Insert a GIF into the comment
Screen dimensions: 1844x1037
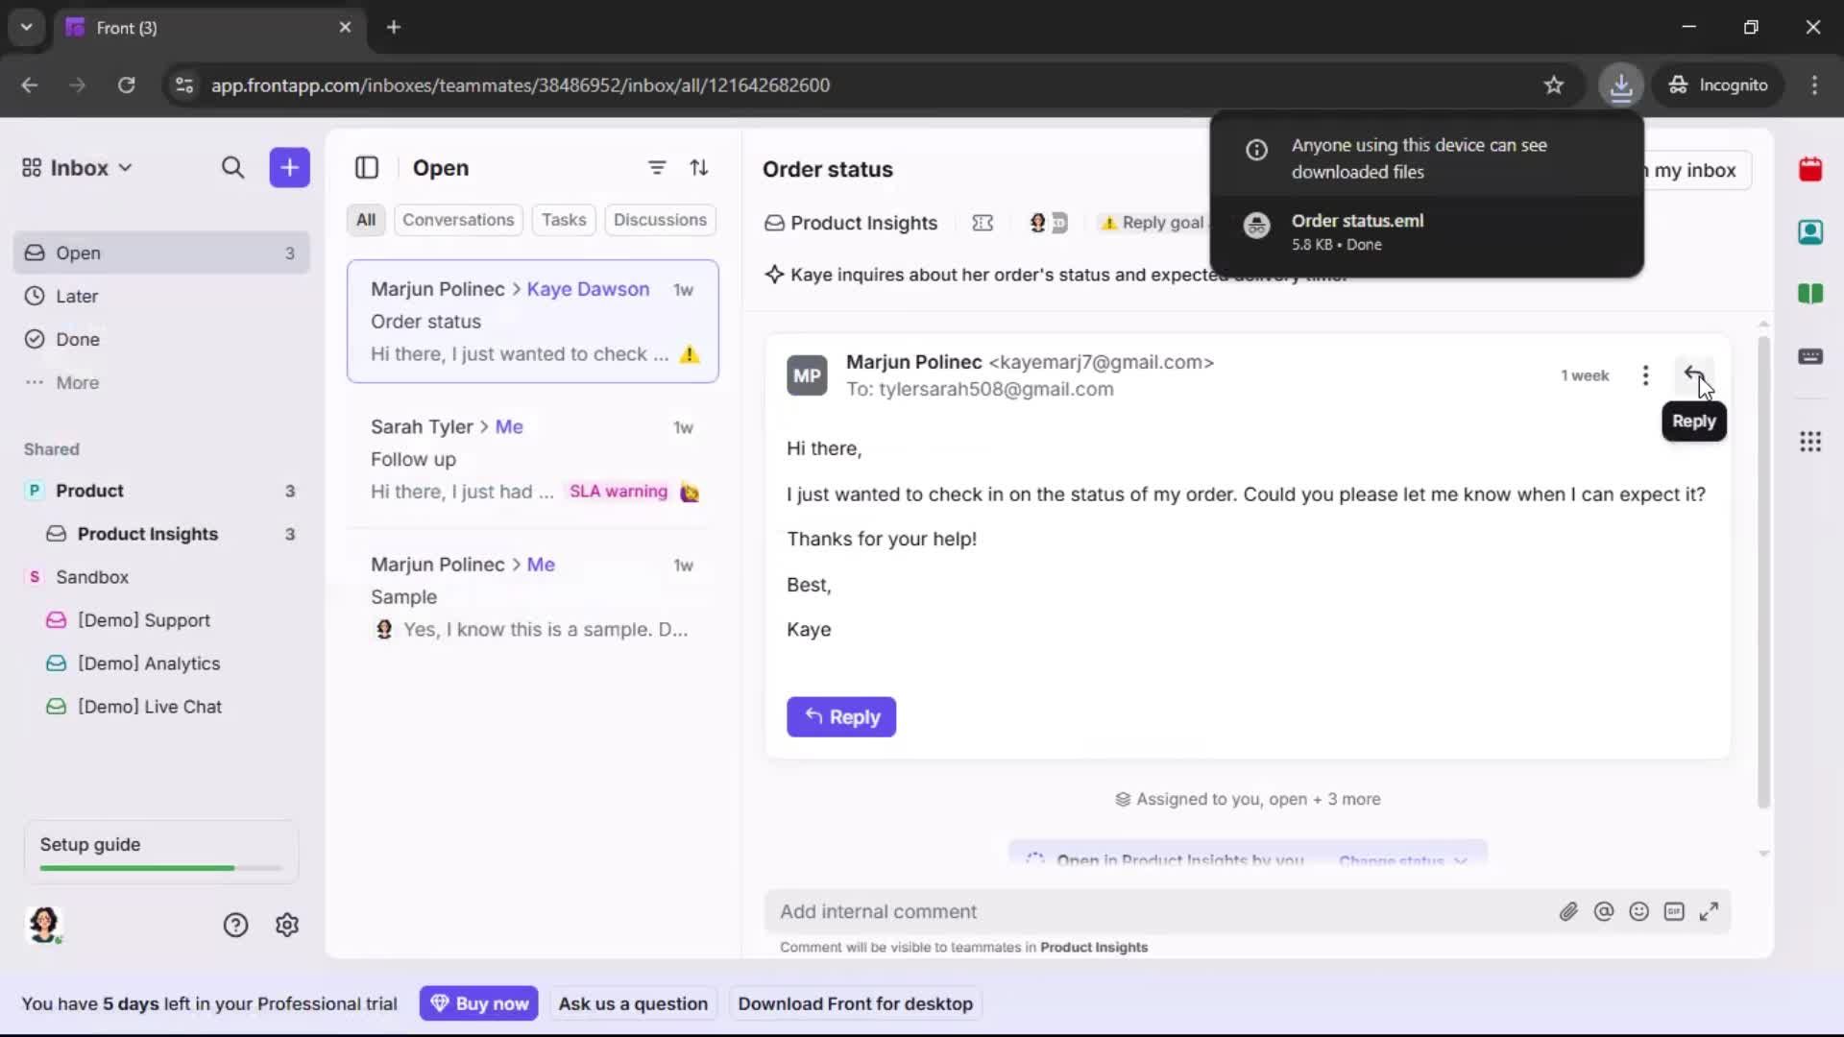coord(1675,911)
